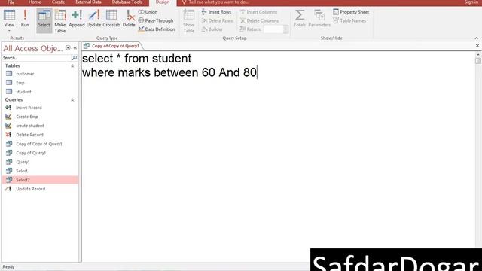The height and width of the screenshot is (271, 482).
Task: Switch to the Home tab
Action: (x=35, y=2)
